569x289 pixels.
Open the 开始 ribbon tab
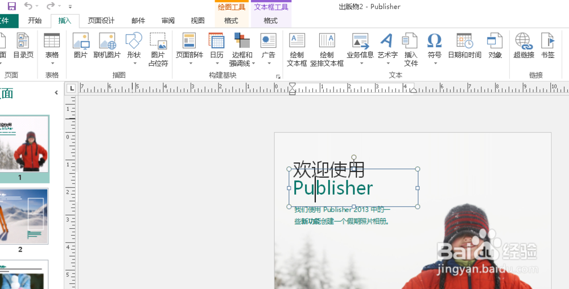click(35, 20)
